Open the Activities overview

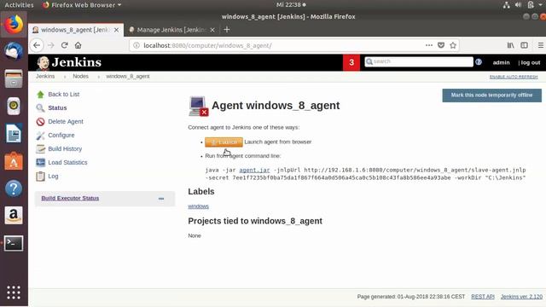pos(19,5)
